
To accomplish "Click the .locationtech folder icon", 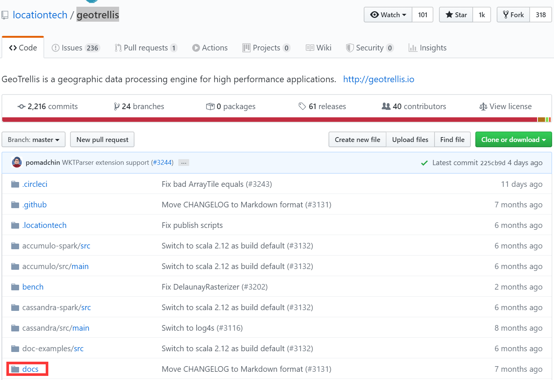I will click(x=15, y=225).
